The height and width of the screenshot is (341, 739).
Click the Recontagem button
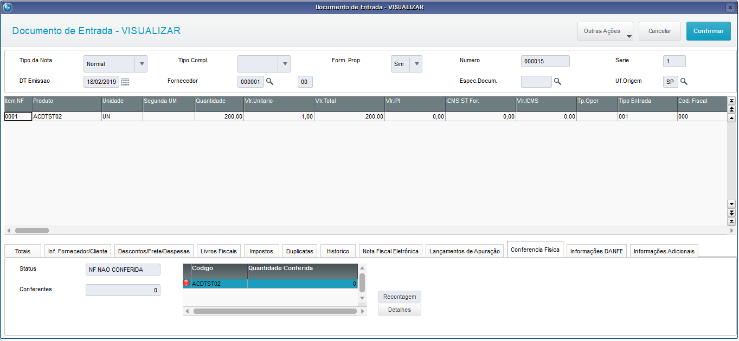(400, 297)
